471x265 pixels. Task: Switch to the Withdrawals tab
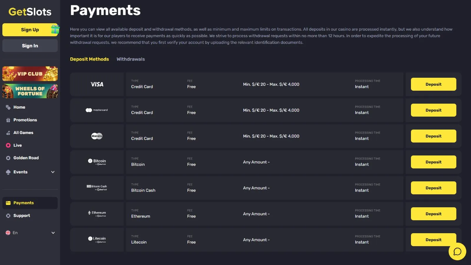tap(130, 59)
